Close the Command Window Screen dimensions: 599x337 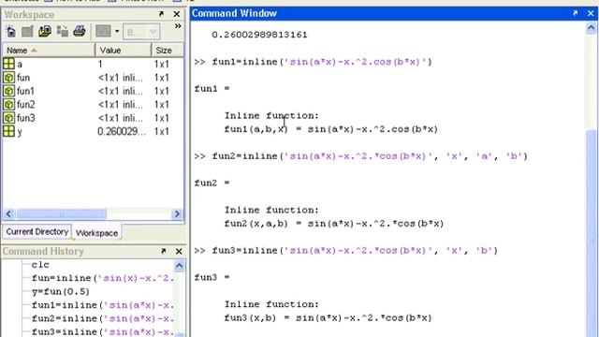click(x=591, y=13)
